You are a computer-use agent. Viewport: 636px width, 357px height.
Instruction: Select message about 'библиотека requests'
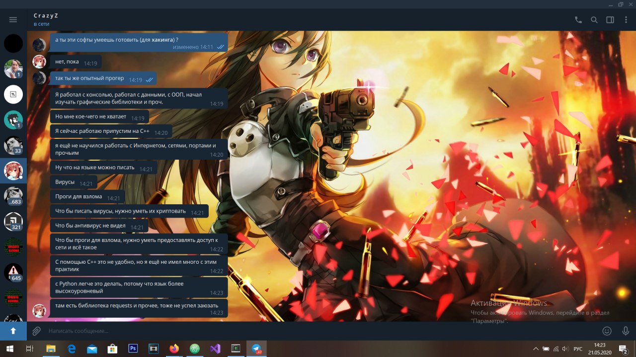pyautogui.click(x=139, y=308)
